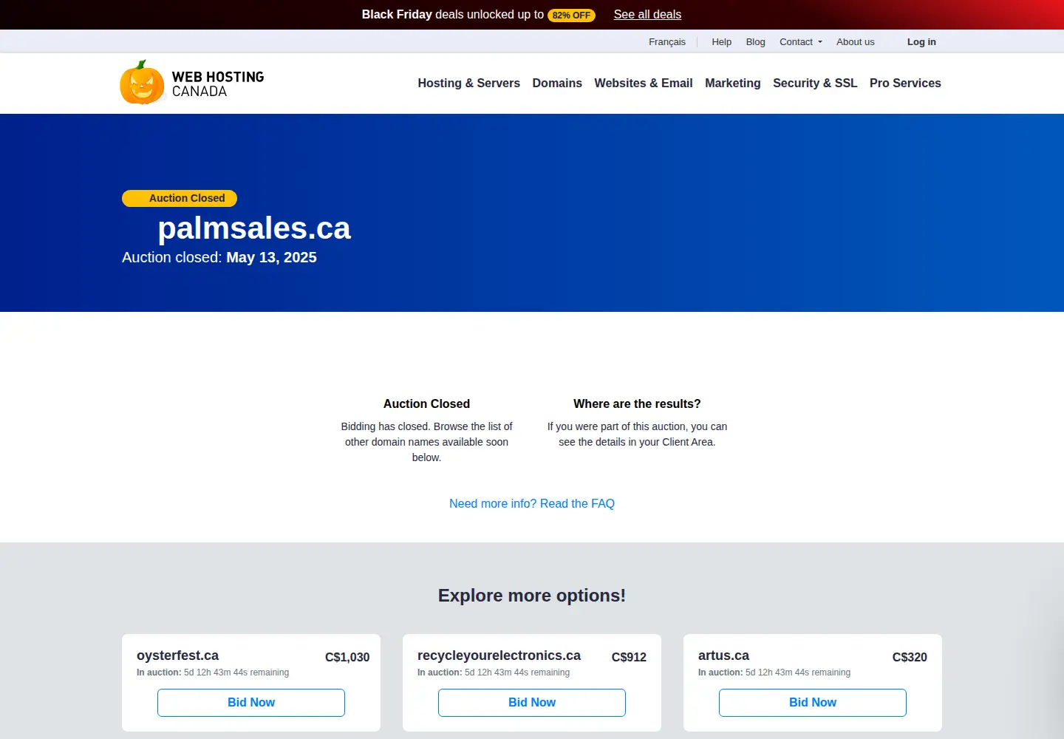
Task: Open the Websites & Email menu
Action: coord(644,84)
